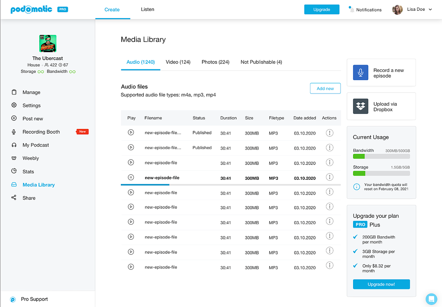Image resolution: width=442 pixels, height=307 pixels.
Task: Click The Ubercast podcast cover thumbnail
Action: [47, 44]
